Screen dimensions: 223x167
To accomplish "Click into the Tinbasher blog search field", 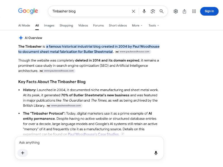I will [x=91, y=11].
